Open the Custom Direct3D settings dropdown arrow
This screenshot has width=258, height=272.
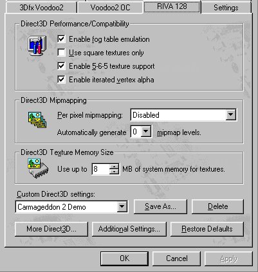pos(122,206)
